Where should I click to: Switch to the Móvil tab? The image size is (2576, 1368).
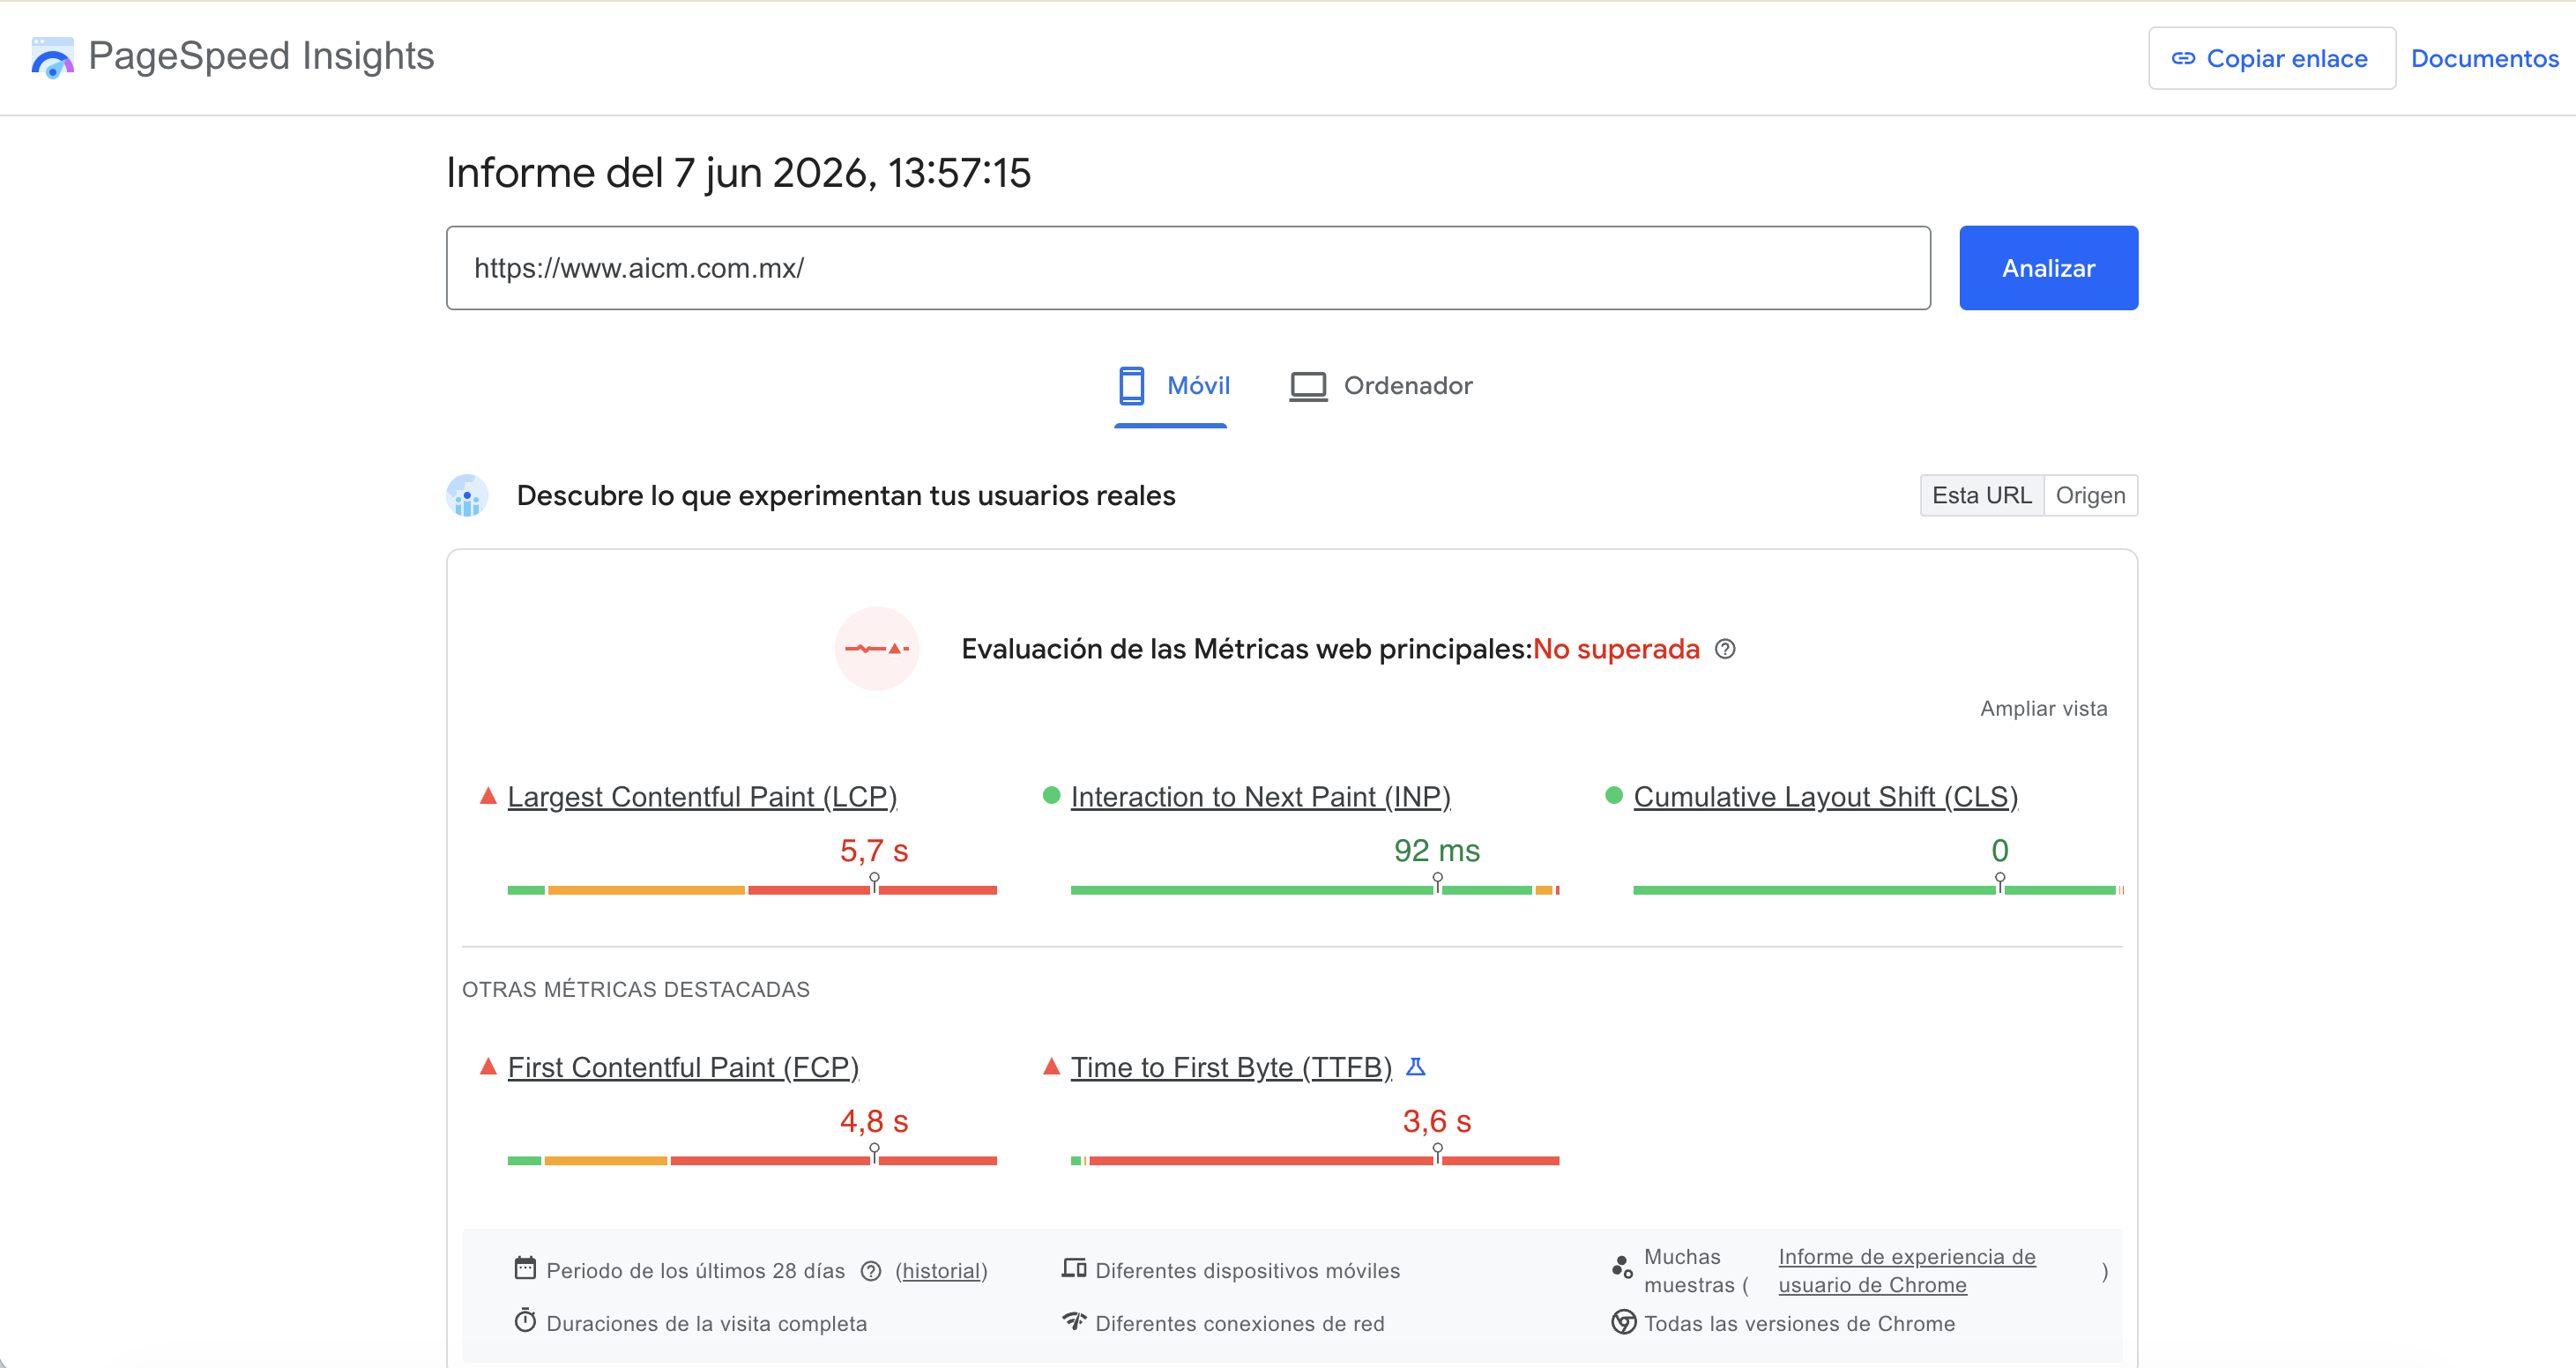[1171, 387]
